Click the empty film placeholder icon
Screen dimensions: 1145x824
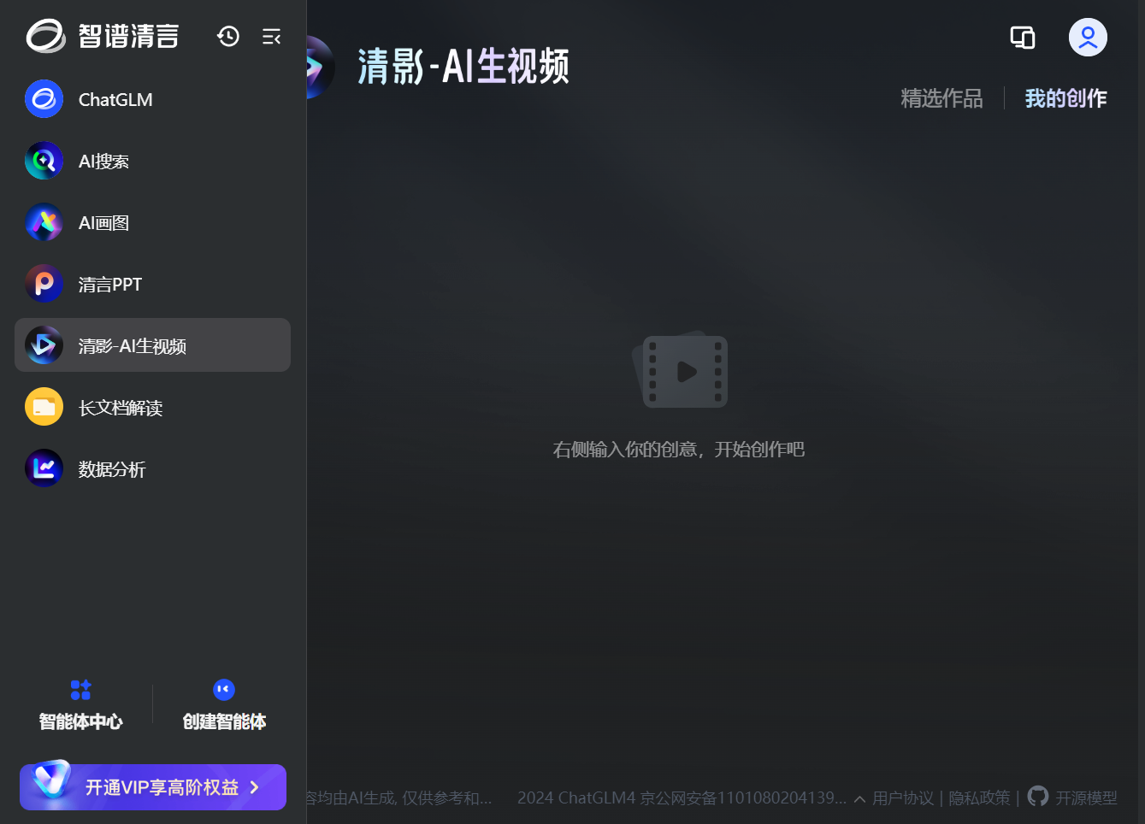coord(681,369)
